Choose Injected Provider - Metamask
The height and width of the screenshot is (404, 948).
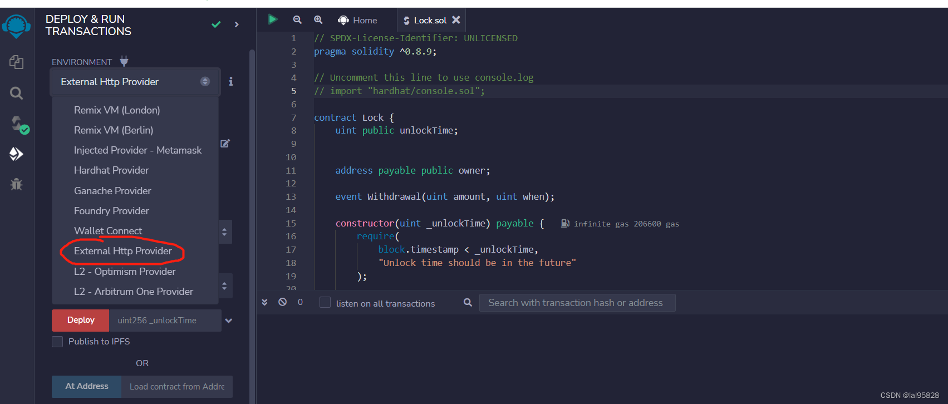click(137, 150)
